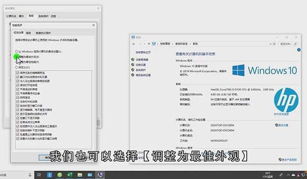
Task: Open 计算机名 tab in System Properties
Action: pyautogui.click(x=11, y=16)
